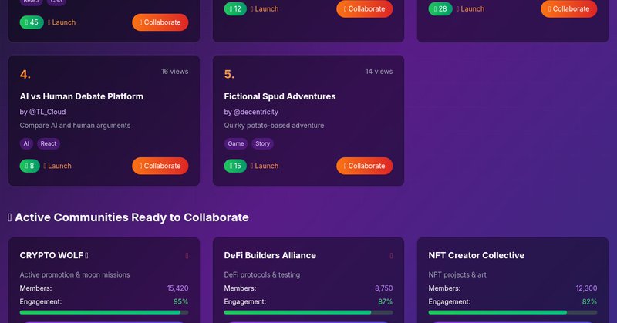This screenshot has height=323, width=617.
Task: Click the 45 upvote badge
Action: point(32,22)
